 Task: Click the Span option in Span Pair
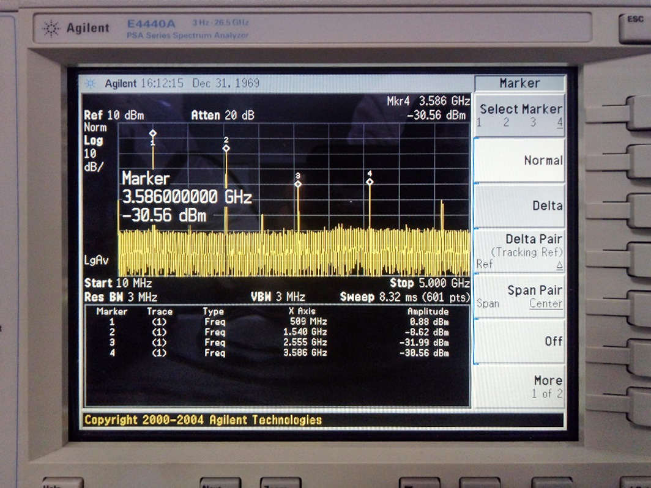(488, 304)
